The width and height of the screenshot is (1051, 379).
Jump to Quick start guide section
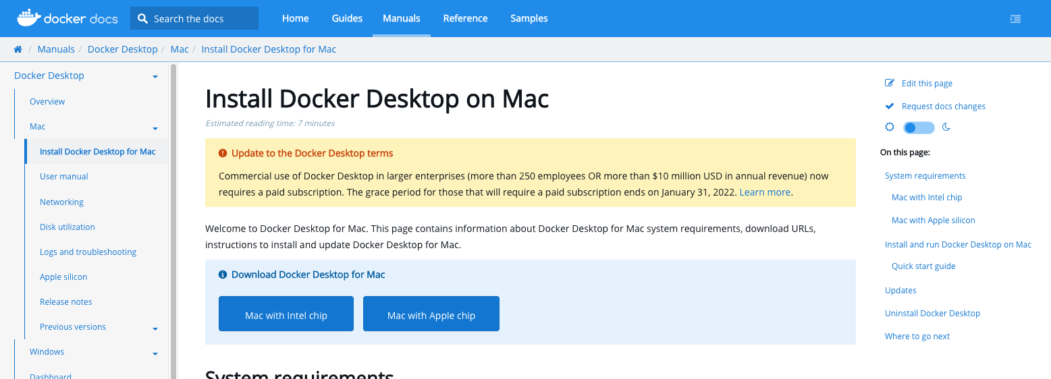point(923,266)
